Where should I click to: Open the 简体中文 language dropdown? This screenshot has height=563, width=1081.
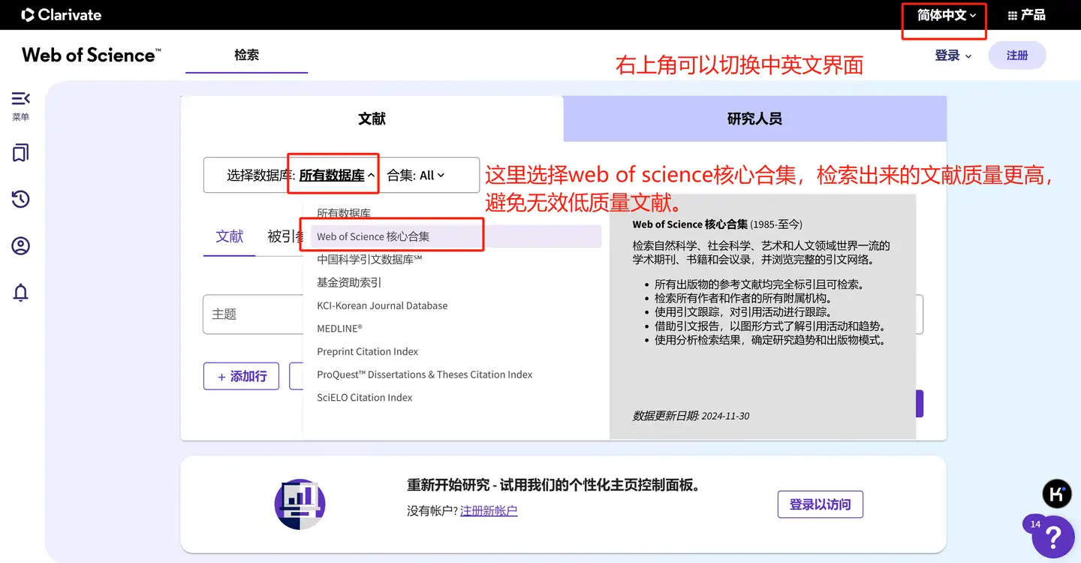pos(947,15)
